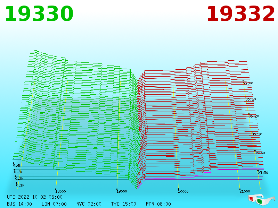Click the 05:20 time axis marker
Image resolution: width=278 pixels, height=208 pixels.
coord(254,116)
